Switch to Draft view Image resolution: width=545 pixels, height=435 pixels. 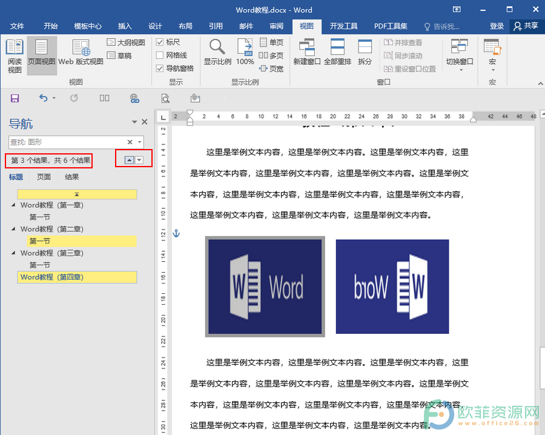click(119, 55)
